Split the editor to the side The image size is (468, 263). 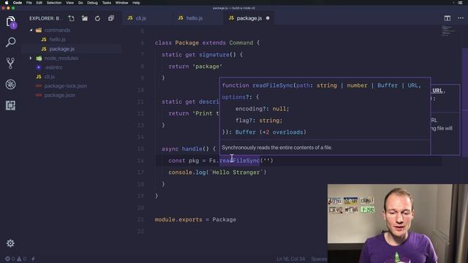[447, 18]
